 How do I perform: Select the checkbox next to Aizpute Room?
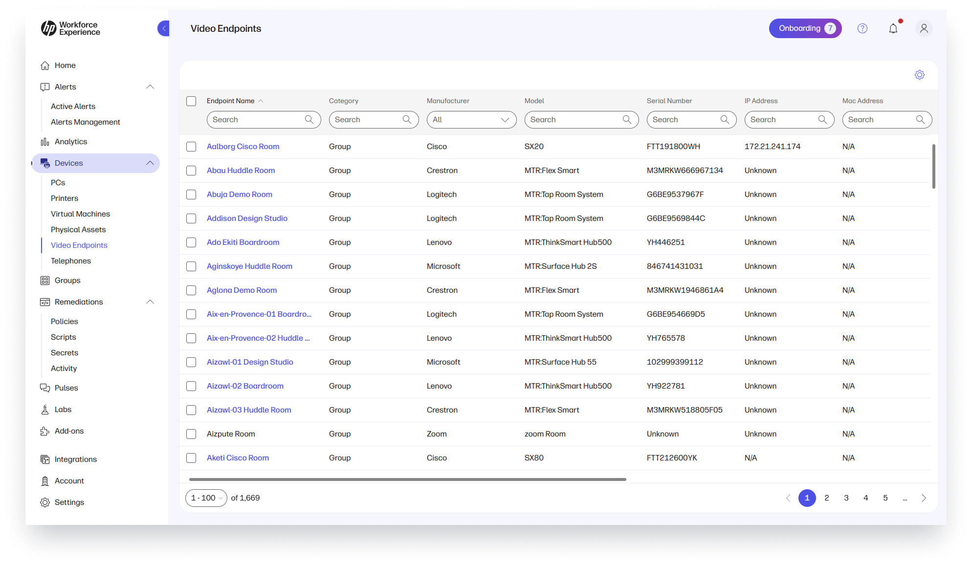click(191, 434)
